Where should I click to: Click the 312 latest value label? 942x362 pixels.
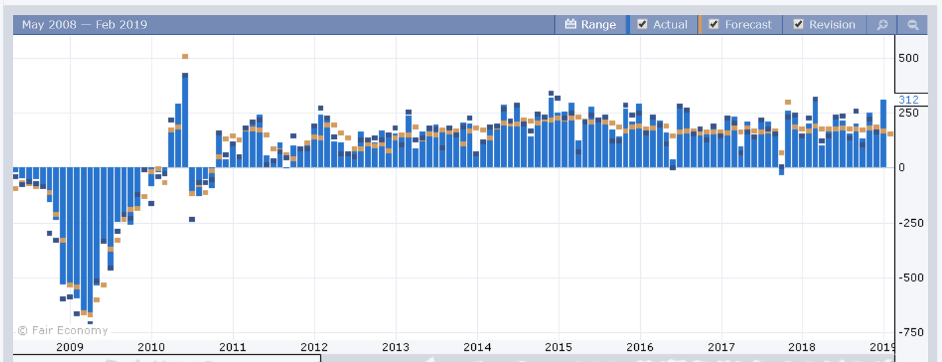pos(908,100)
